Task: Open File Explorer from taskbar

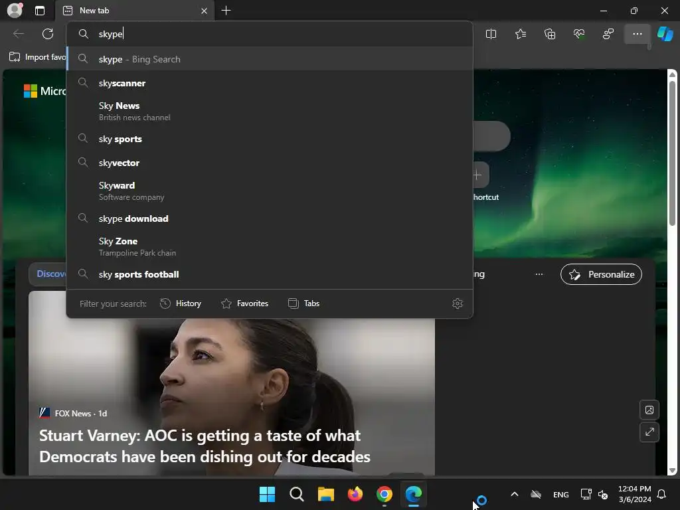Action: [x=325, y=494]
